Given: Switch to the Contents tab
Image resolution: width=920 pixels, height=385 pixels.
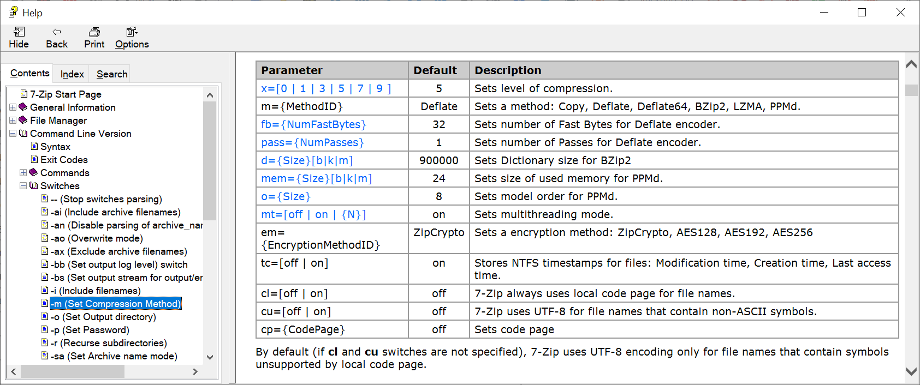Looking at the screenshot, I should [30, 73].
